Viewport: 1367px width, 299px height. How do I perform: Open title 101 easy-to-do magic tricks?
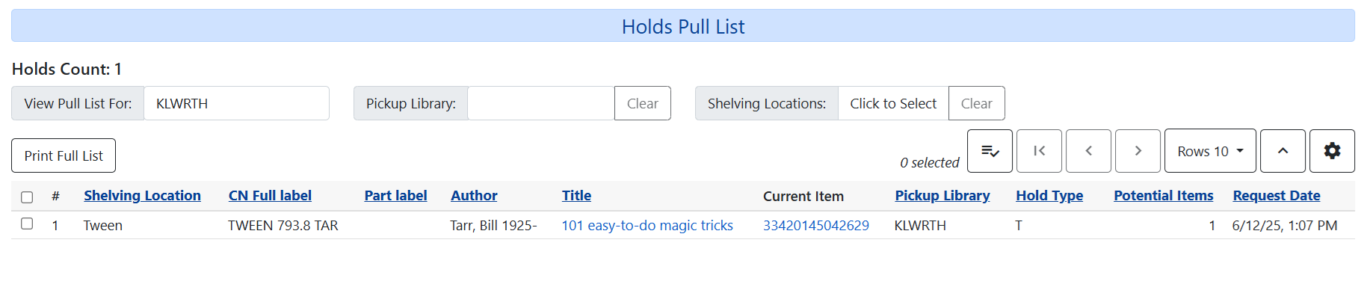click(x=647, y=225)
